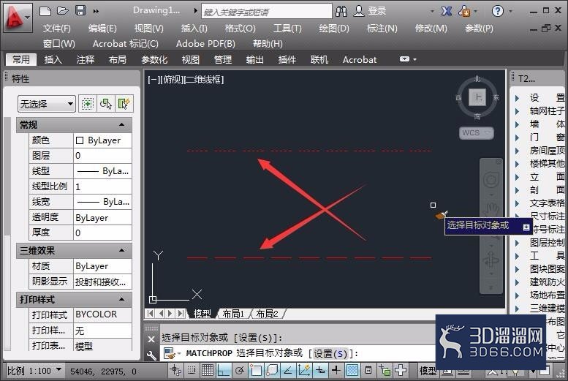Click the Save icon in quick access toolbar
The width and height of the screenshot is (568, 381).
pos(80,10)
